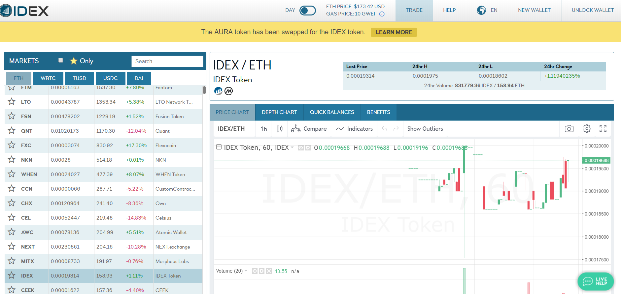Switch to the TUSD markets tab
The height and width of the screenshot is (294, 621).
[80, 78]
